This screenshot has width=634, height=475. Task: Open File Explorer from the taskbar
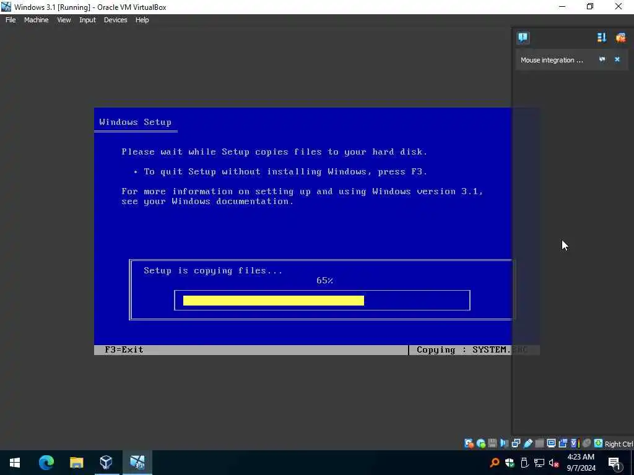point(76,463)
